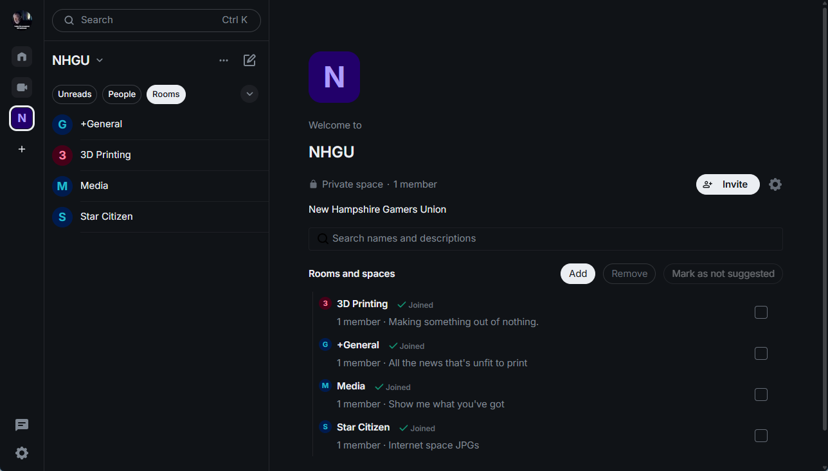Switch to the Unreads filter tab

pos(75,94)
